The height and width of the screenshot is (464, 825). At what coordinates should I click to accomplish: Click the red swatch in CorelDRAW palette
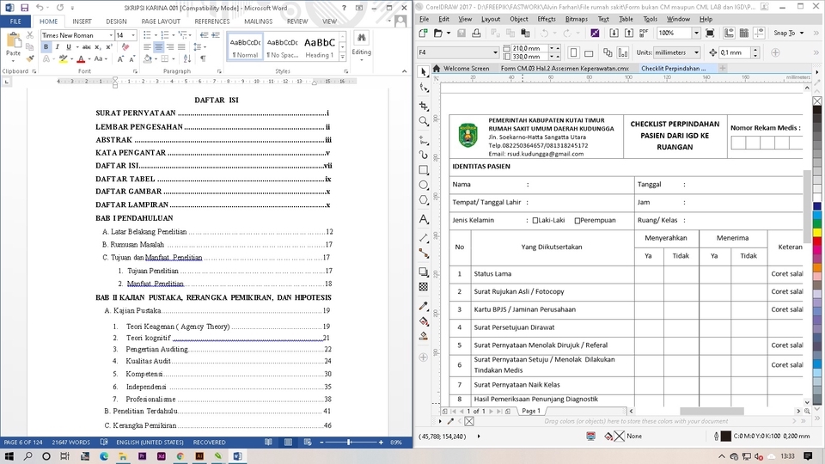(x=817, y=241)
